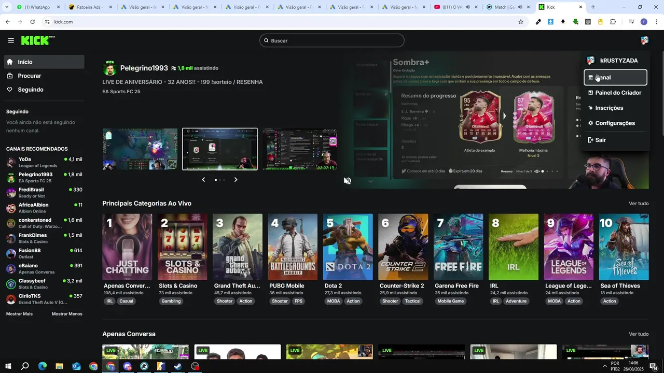Click the Início home icon
The height and width of the screenshot is (373, 664).
pyautogui.click(x=9, y=62)
